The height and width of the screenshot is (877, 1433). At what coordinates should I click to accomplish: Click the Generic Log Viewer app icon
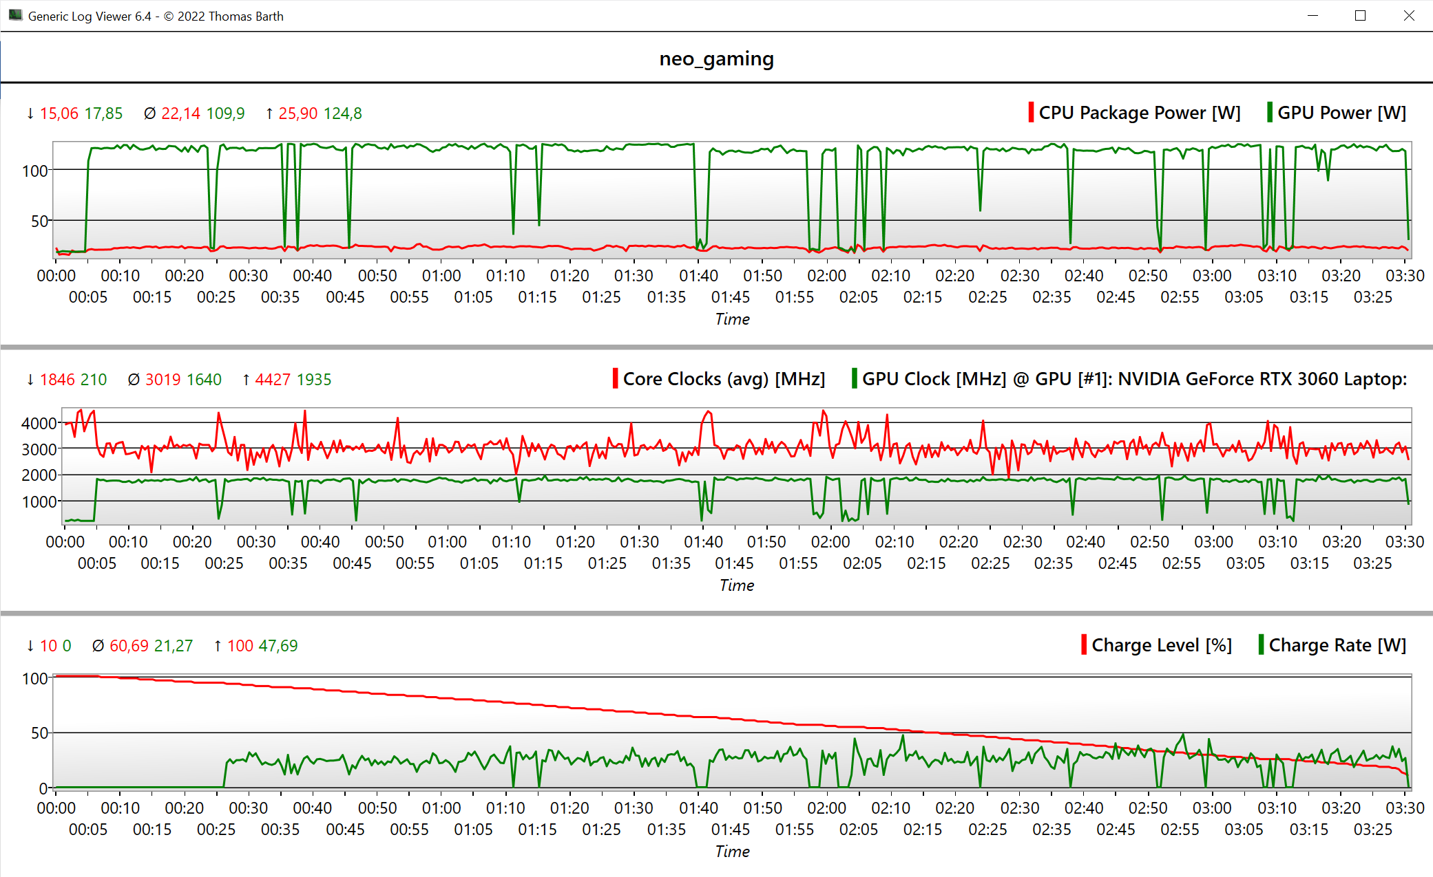(15, 15)
